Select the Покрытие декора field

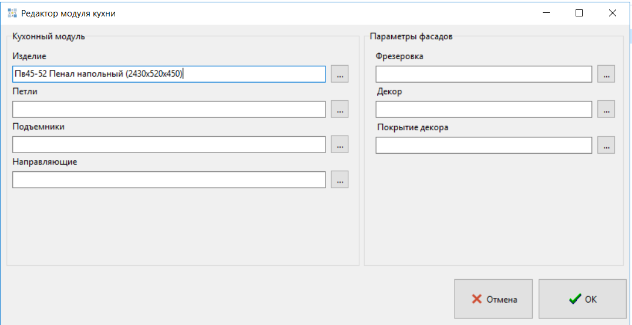[483, 145]
